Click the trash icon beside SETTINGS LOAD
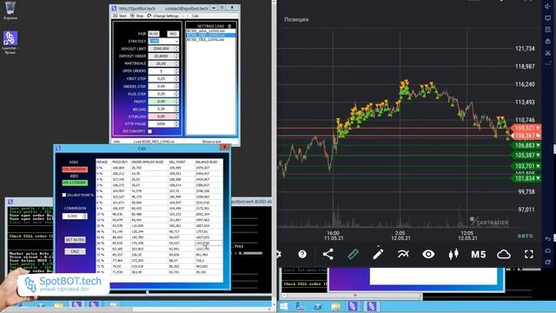 [229, 26]
